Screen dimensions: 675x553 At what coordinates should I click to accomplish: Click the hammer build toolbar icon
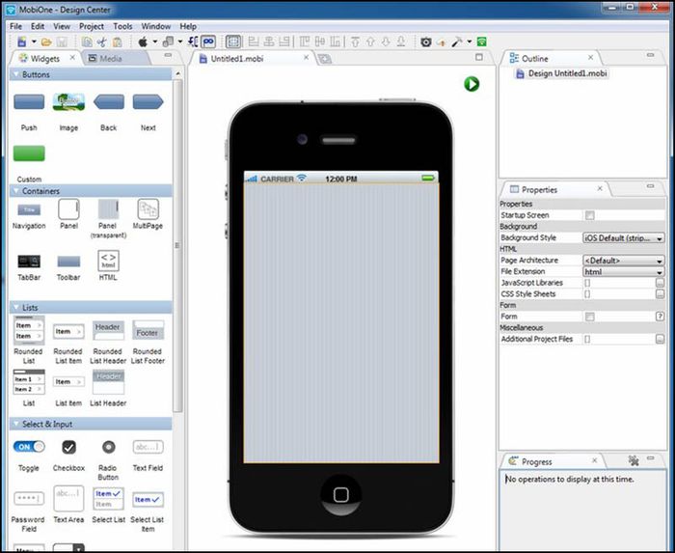click(x=457, y=41)
